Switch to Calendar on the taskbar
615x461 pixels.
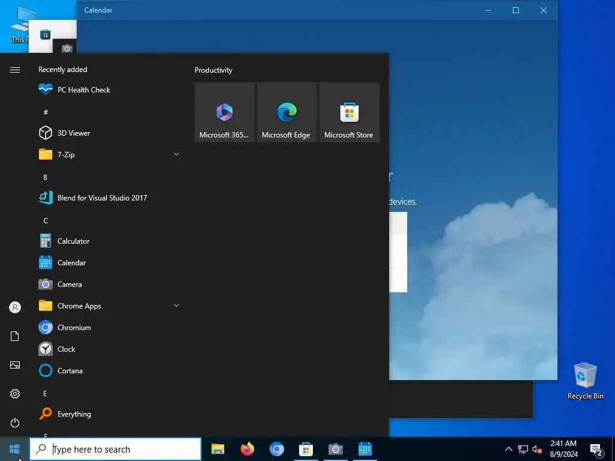pos(365,449)
